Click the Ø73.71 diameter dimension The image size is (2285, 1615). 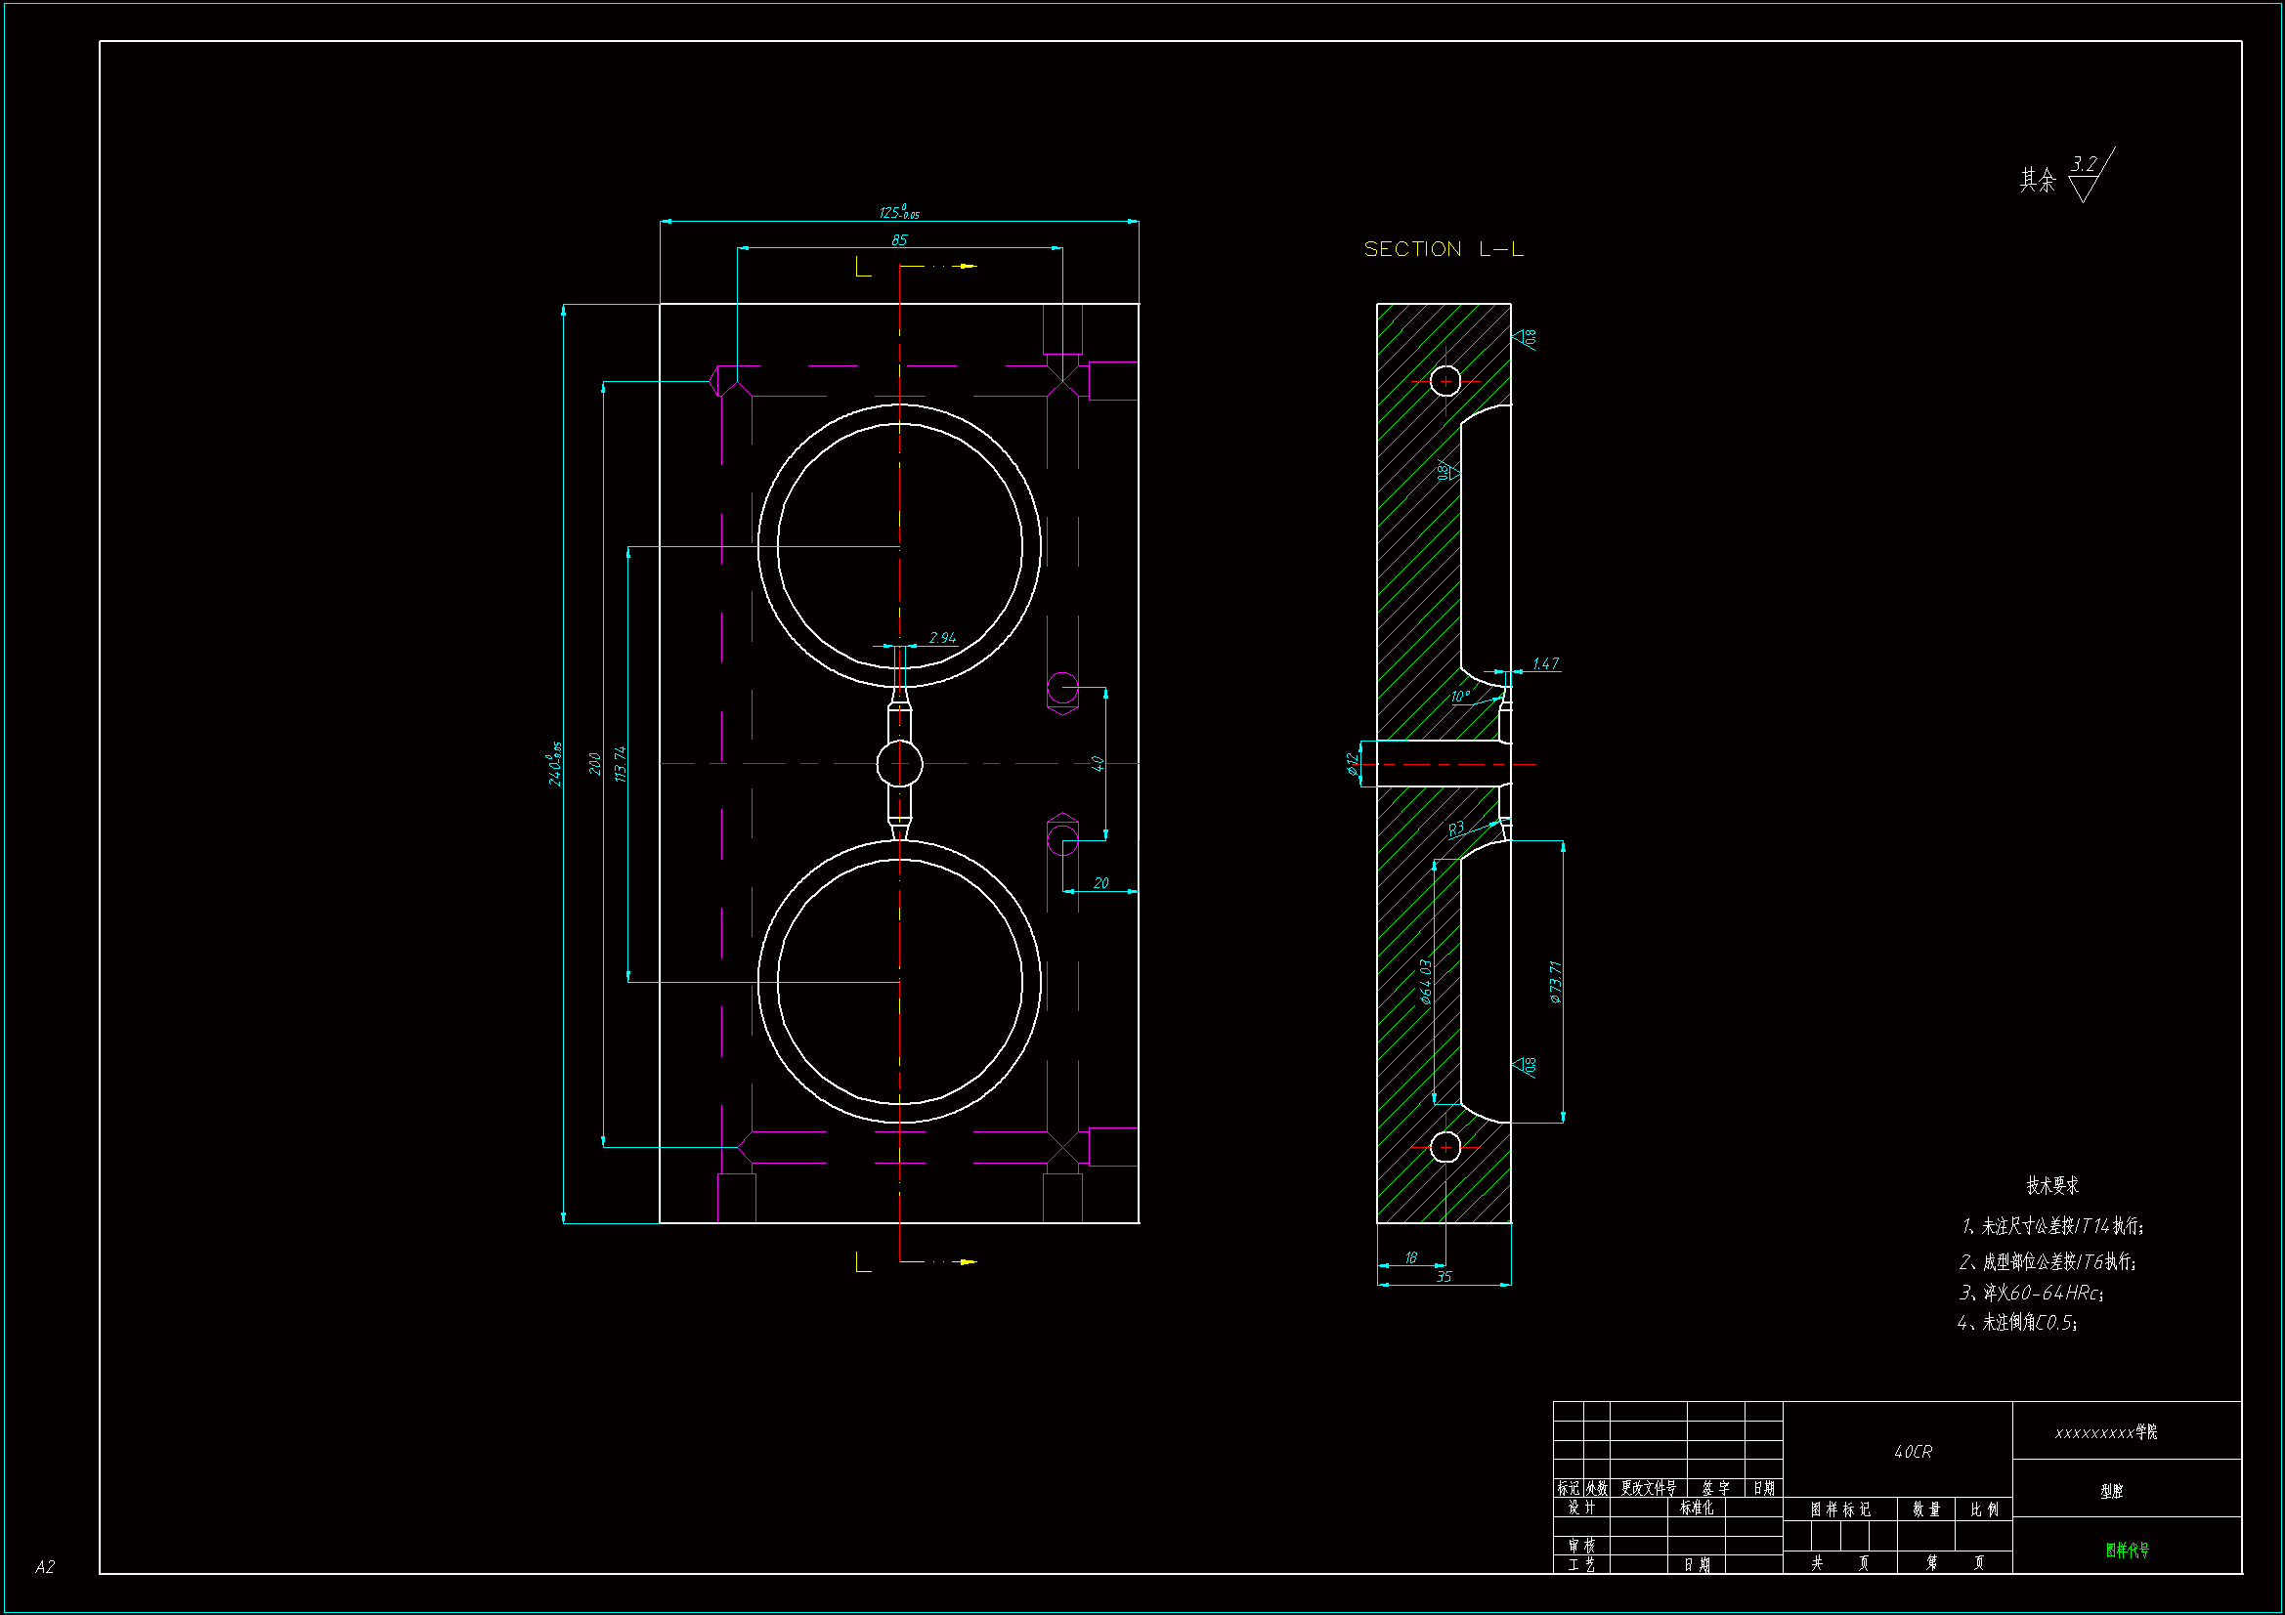[x=1556, y=981]
